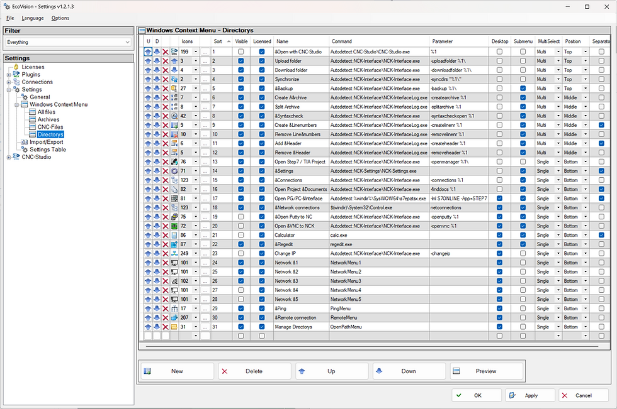Click the gear icon in the &Settings row
Screen dimensions: 617x409
(175, 171)
